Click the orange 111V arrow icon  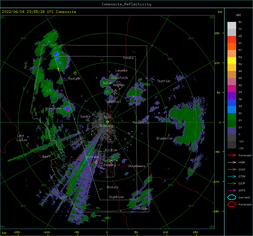point(232,169)
